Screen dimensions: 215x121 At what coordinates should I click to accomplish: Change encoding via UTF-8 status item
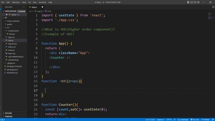169,120
